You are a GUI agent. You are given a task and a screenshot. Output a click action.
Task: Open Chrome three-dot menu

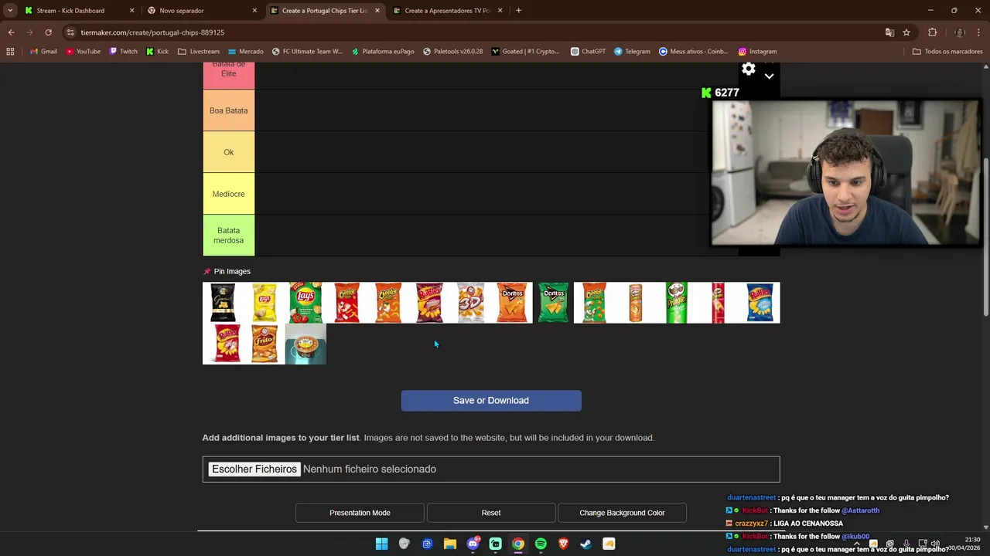click(x=980, y=32)
